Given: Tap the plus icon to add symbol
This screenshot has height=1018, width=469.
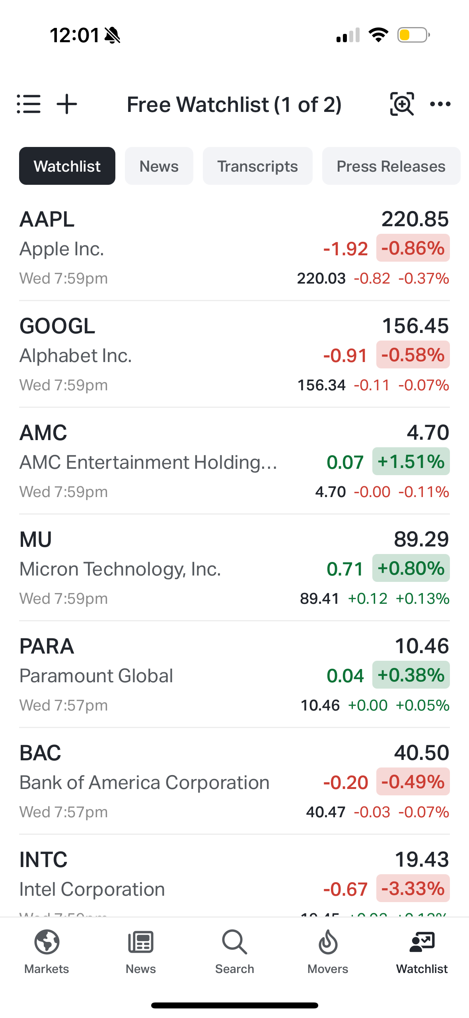Looking at the screenshot, I should [67, 104].
